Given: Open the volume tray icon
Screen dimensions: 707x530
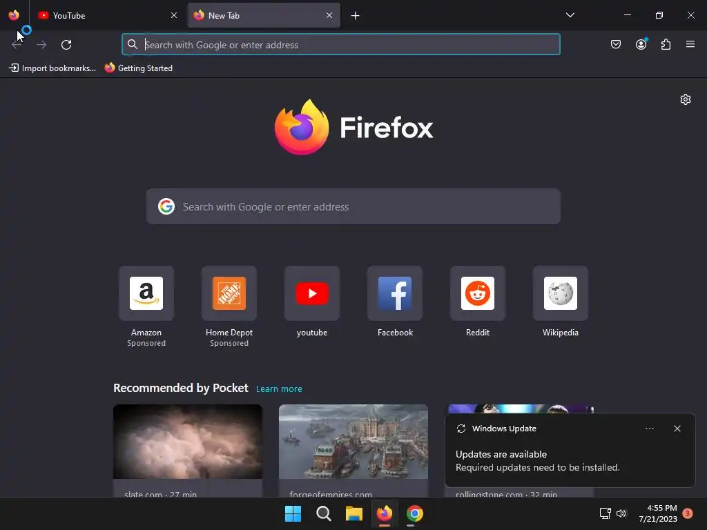Looking at the screenshot, I should [x=622, y=513].
